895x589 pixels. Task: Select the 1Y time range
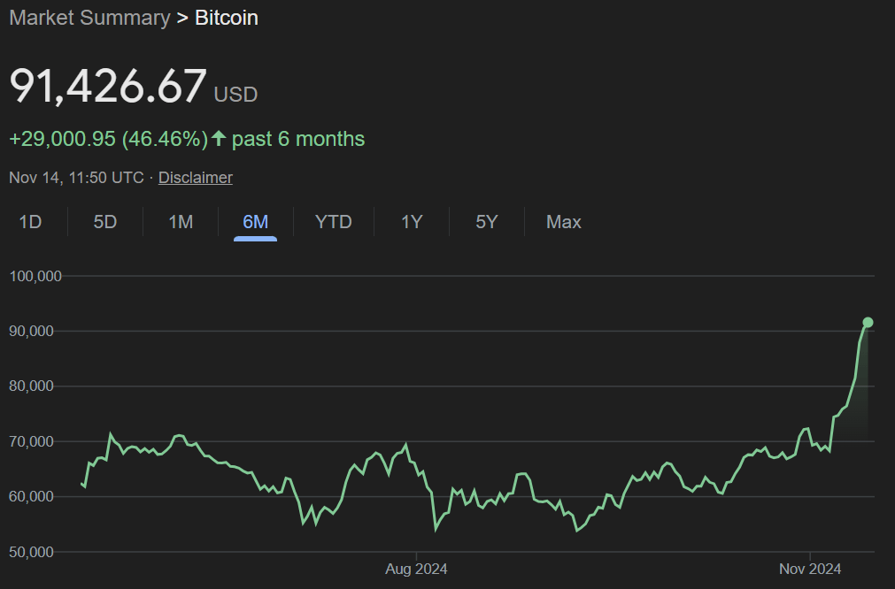coord(411,222)
